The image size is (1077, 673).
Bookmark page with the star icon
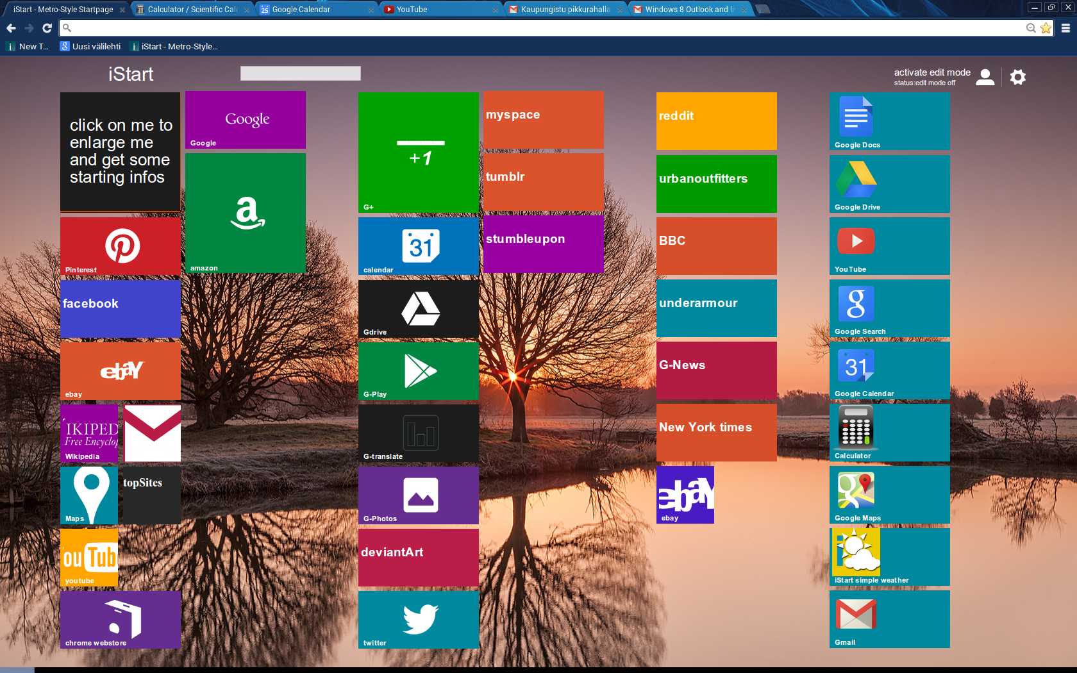tap(1046, 28)
